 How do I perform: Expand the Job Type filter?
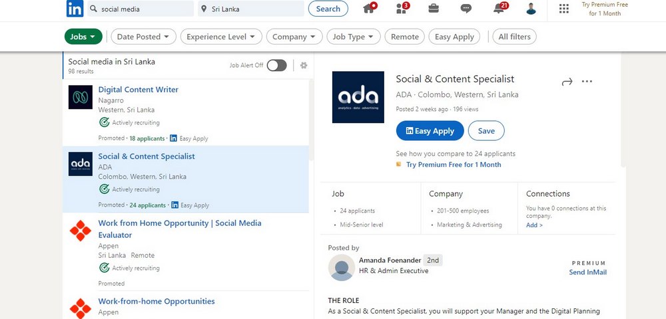pos(353,37)
